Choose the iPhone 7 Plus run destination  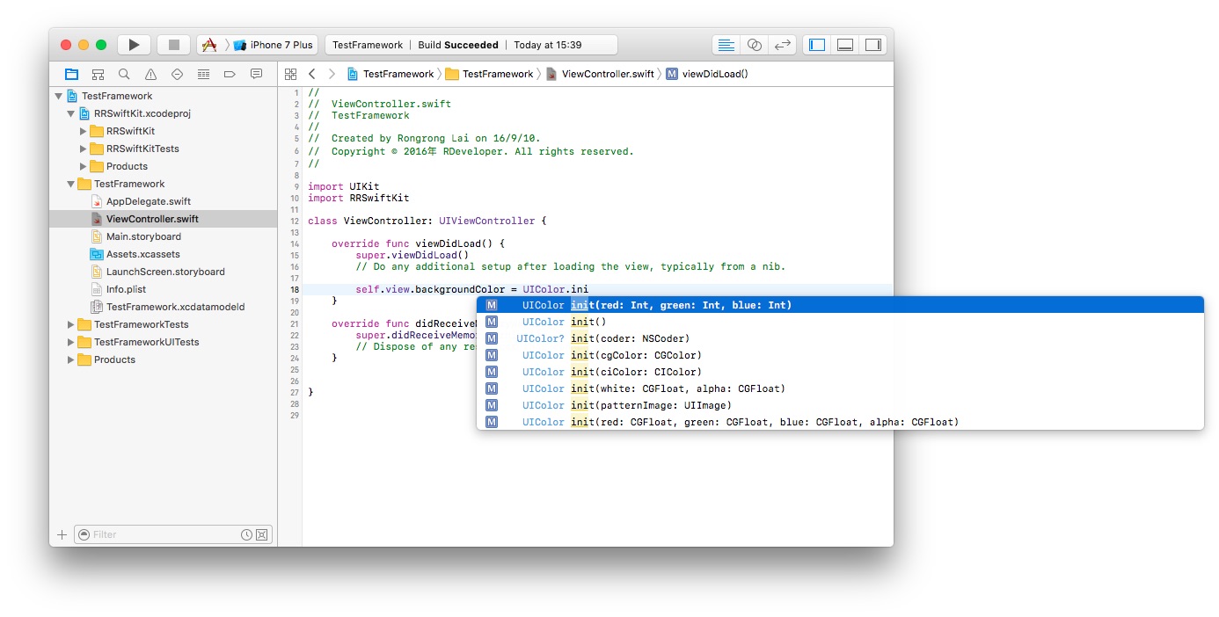pos(274,45)
